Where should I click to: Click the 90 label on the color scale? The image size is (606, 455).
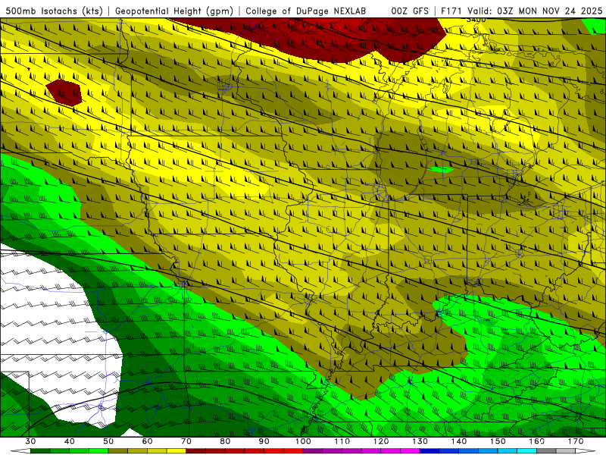coord(264,441)
